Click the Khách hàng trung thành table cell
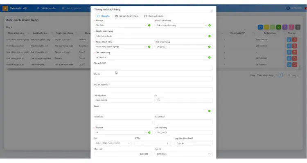The image size is (307, 163). [41, 58]
